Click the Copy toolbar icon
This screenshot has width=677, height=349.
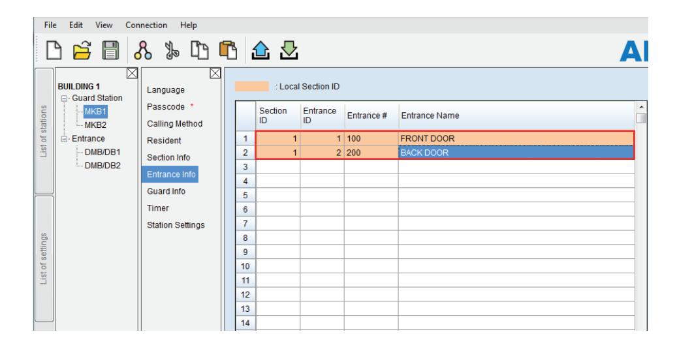tap(200, 50)
